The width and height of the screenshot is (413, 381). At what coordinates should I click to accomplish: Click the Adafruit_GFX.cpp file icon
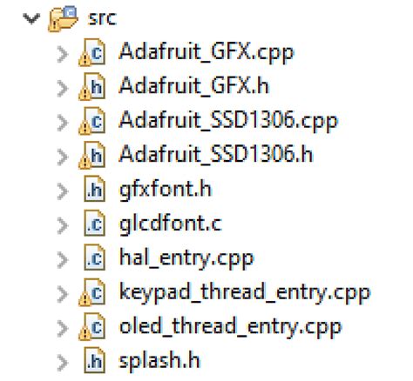(92, 53)
